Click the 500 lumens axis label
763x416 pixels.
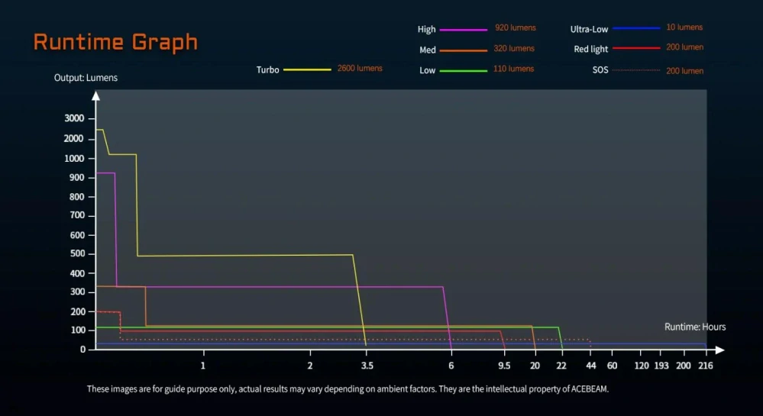click(77, 253)
